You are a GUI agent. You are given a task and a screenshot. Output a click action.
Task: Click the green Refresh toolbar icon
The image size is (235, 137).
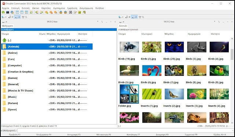pos(3,12)
